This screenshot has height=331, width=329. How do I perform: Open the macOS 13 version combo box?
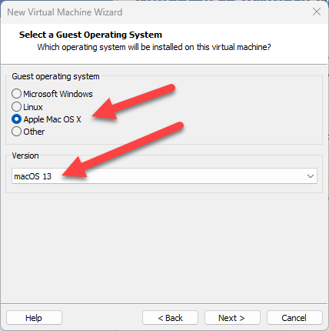pyautogui.click(x=164, y=176)
